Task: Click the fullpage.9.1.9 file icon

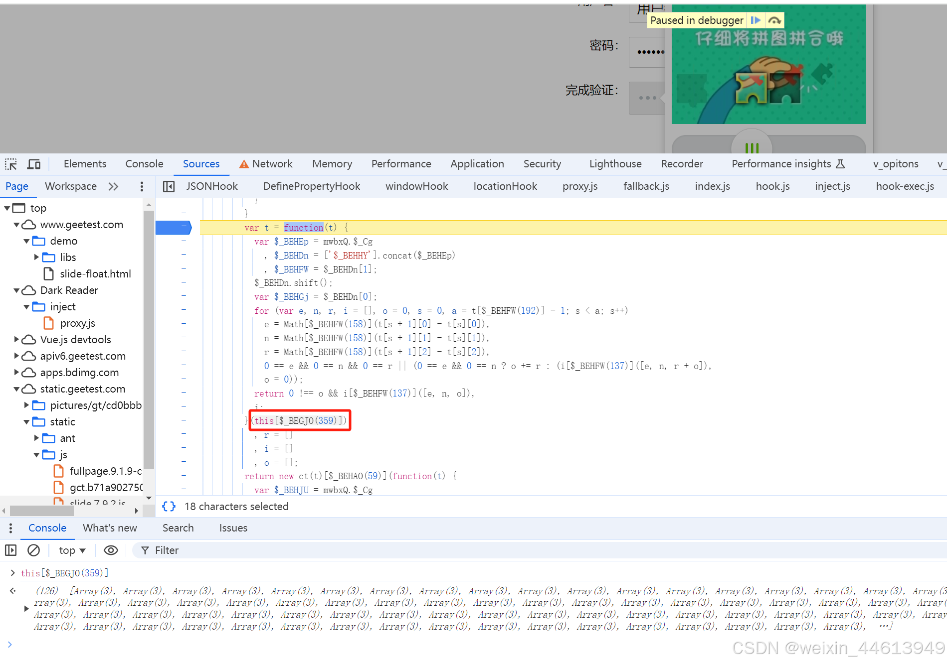Action: click(x=58, y=471)
